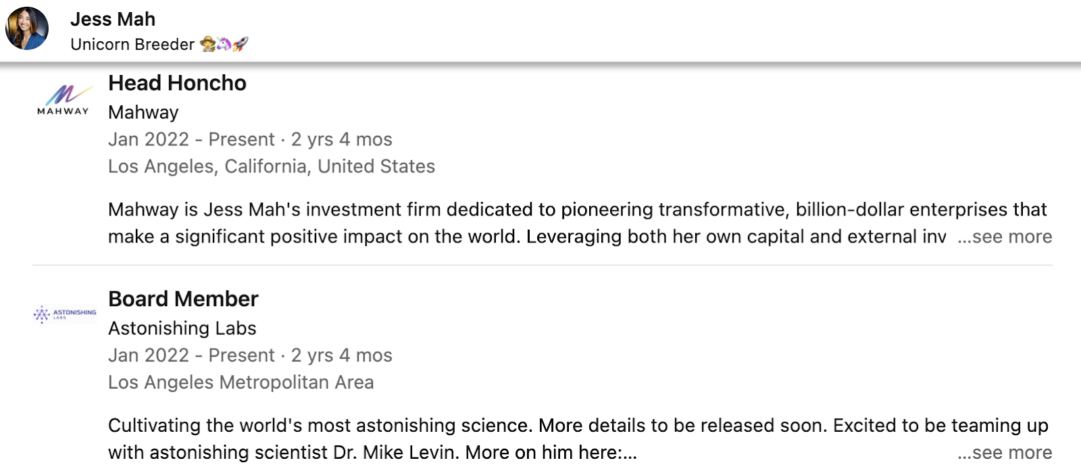Open the Board Member position title
Viewport: 1081px width, 471px height.
click(183, 299)
